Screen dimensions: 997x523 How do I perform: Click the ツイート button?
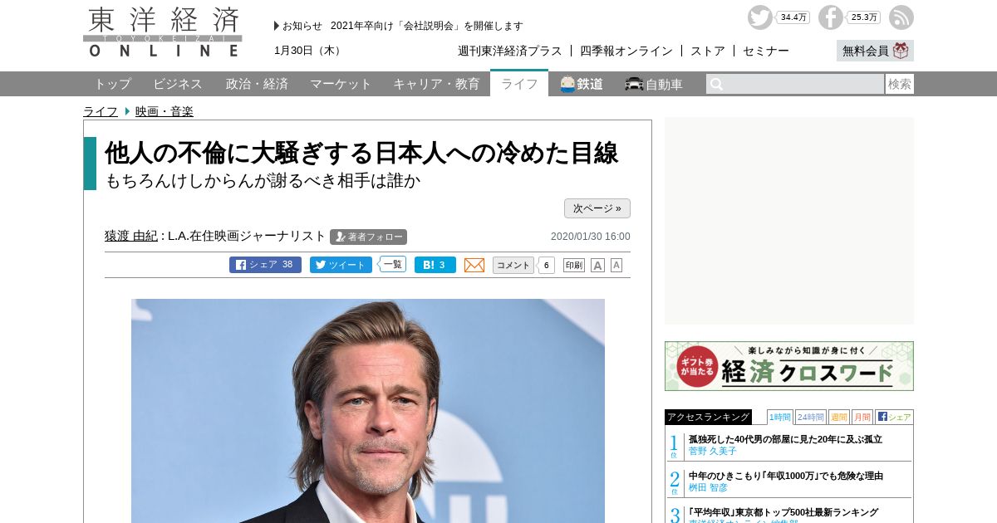point(341,265)
